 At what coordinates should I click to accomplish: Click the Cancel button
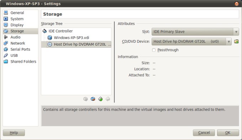tap(204, 133)
